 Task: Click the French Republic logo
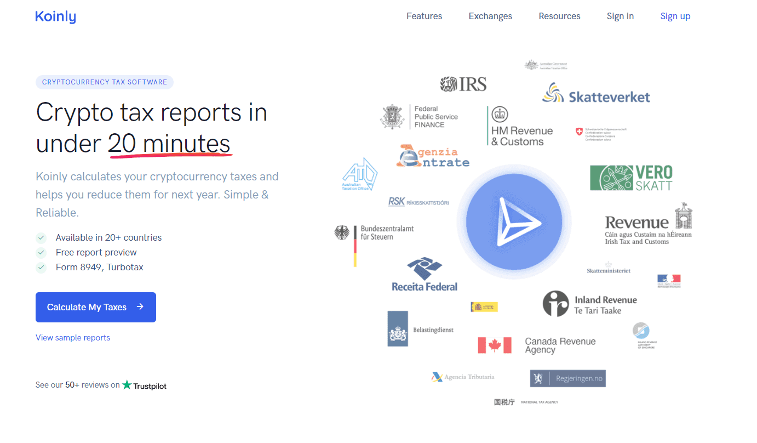(669, 281)
